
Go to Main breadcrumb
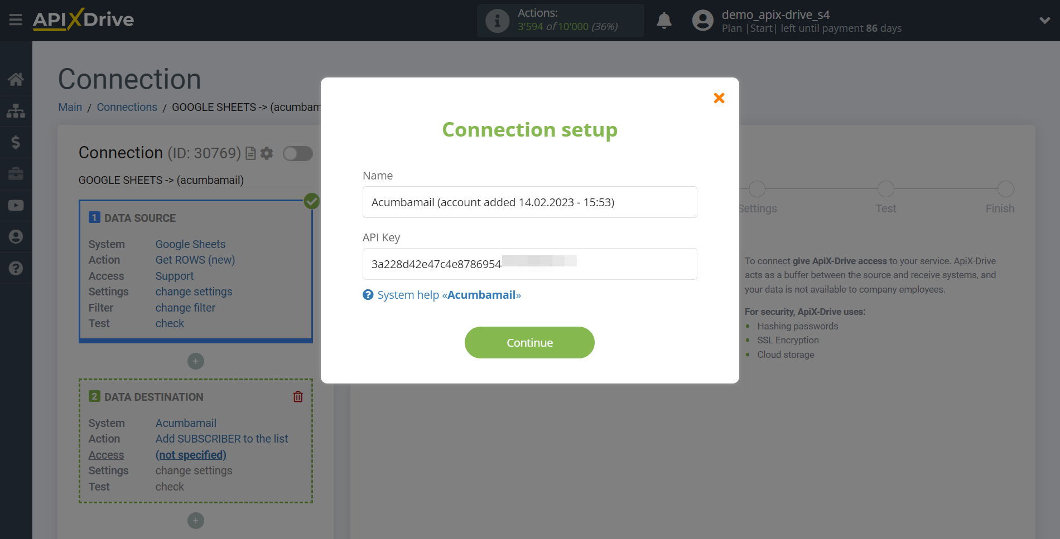coord(70,107)
